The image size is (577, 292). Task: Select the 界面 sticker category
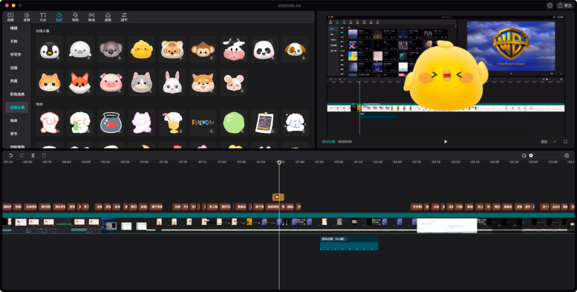(14, 81)
